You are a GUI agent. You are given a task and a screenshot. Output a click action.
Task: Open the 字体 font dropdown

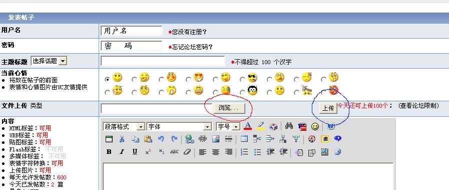(179, 127)
